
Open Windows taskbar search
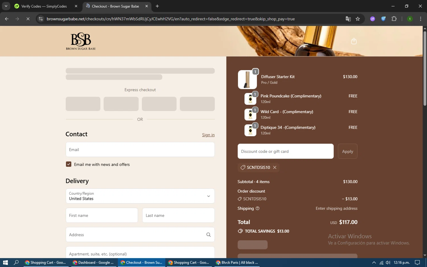[x=16, y=262]
